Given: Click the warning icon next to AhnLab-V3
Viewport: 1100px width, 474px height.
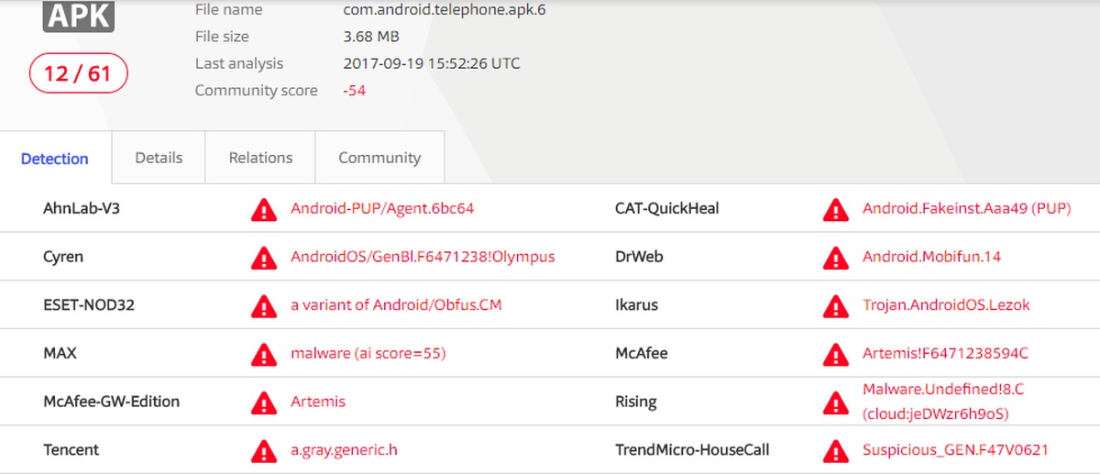Looking at the screenshot, I should (x=264, y=209).
